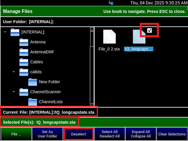
Task: Click the File_0 2.sta file icon
Action: tap(110, 37)
